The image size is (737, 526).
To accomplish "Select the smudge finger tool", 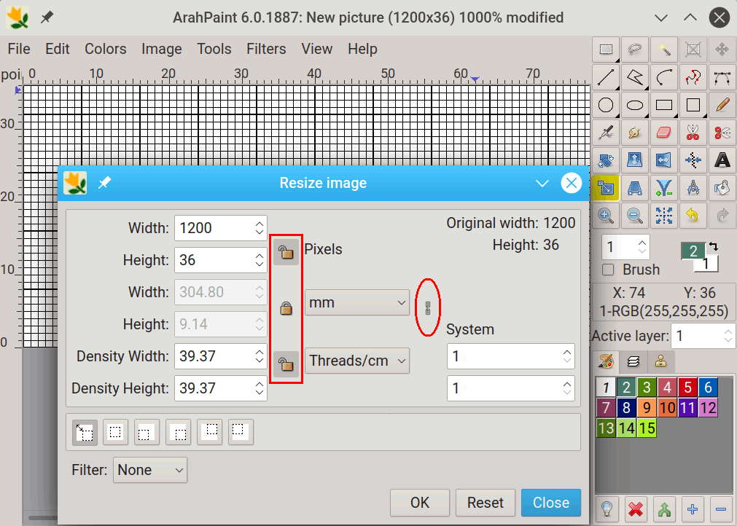I will pos(635,133).
